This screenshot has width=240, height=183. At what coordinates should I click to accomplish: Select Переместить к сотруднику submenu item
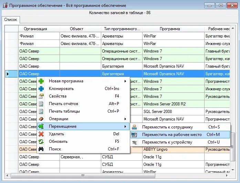[180, 127]
